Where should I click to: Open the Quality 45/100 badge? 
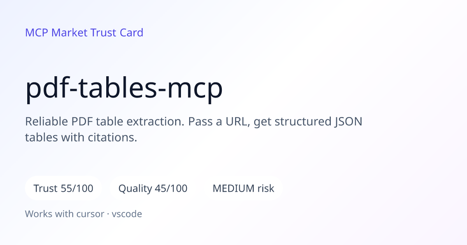[153, 189]
